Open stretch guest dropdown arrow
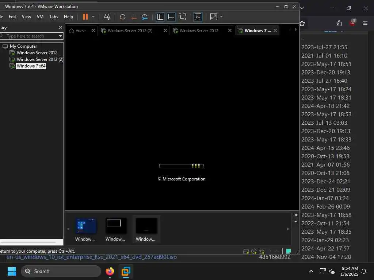 click(x=221, y=17)
